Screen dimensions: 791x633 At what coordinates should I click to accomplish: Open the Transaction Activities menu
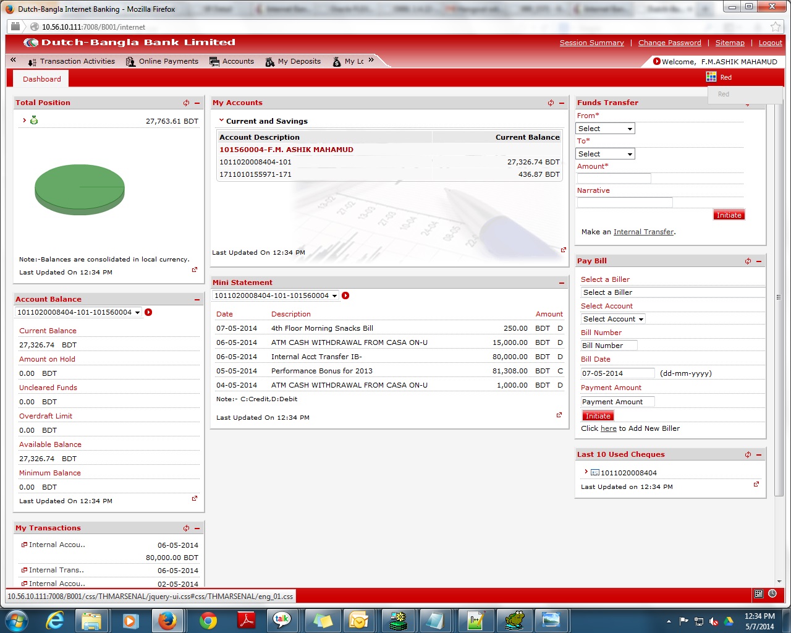pyautogui.click(x=72, y=61)
